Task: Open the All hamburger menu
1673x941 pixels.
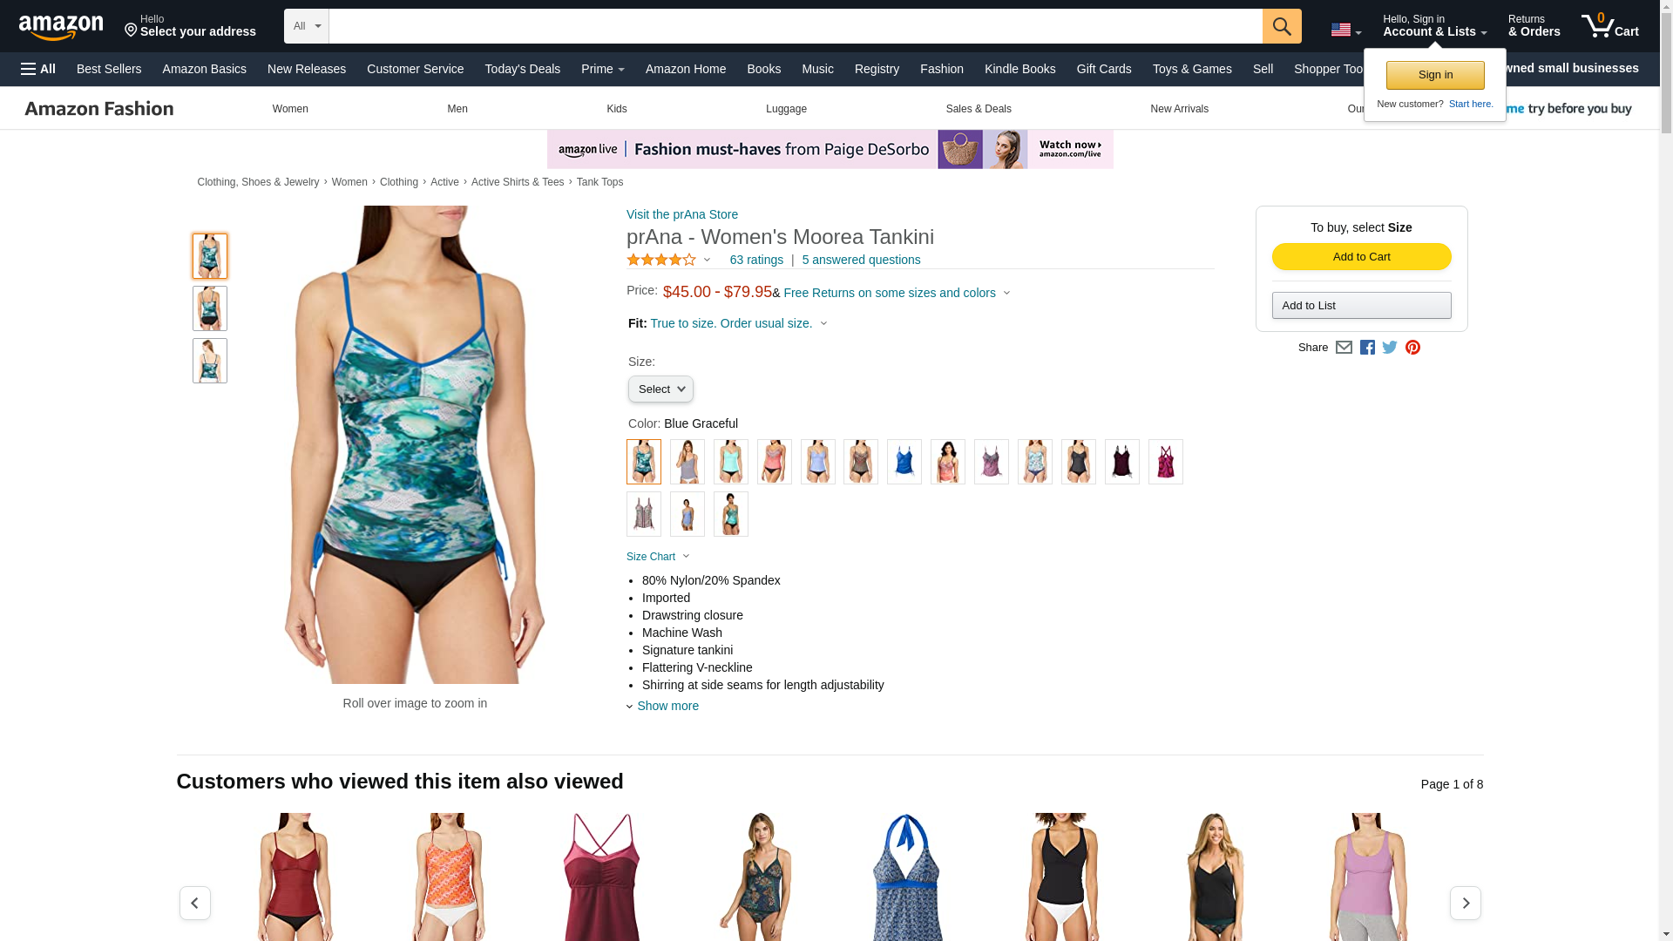Action: (x=38, y=69)
